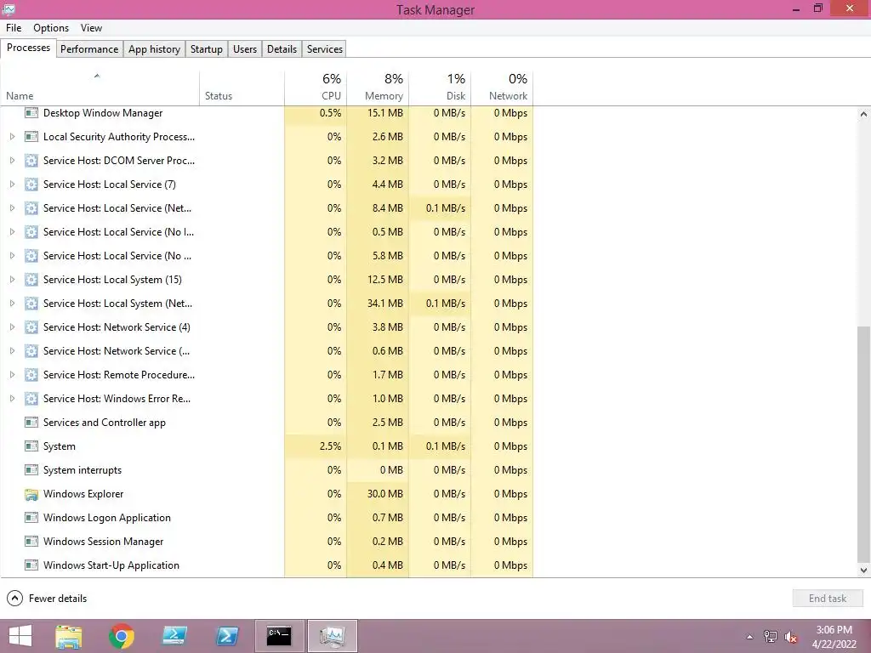This screenshot has height=653, width=871.
Task: Expand Service Host: Local Service (Net... row
Action: click(12, 208)
